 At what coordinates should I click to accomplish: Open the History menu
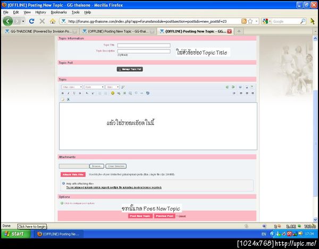pyautogui.click(x=41, y=12)
